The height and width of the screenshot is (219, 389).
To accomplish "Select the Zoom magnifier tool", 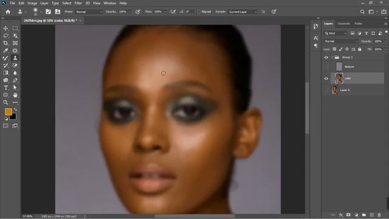I will click(5, 102).
